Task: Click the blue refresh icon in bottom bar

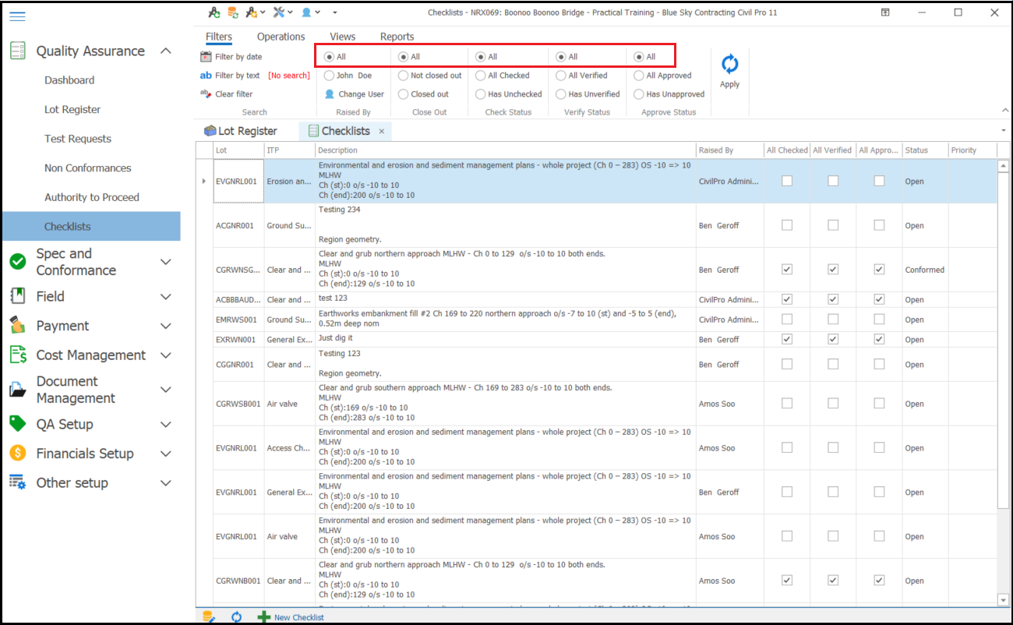Action: click(x=237, y=616)
